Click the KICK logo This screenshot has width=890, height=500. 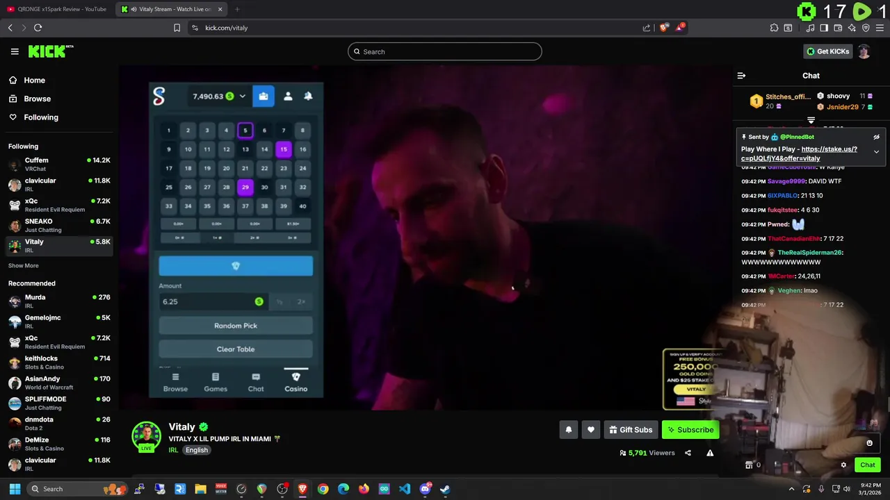pos(50,51)
